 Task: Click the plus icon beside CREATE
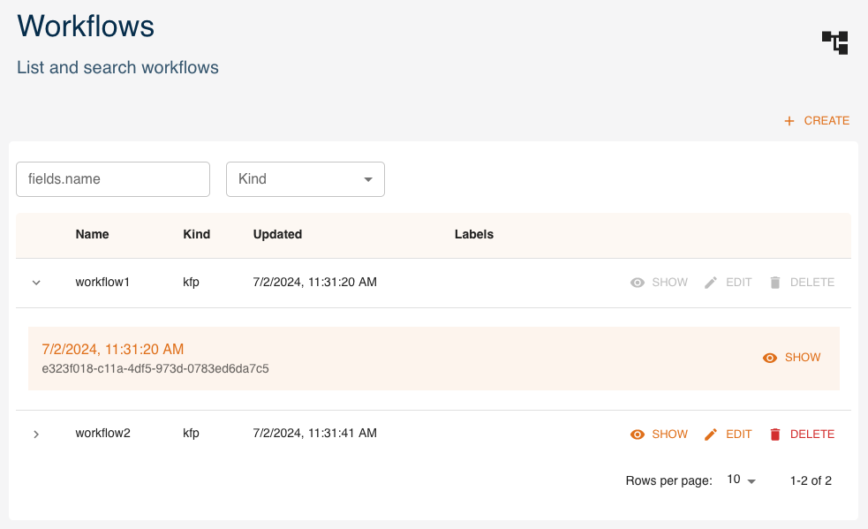[x=789, y=121]
